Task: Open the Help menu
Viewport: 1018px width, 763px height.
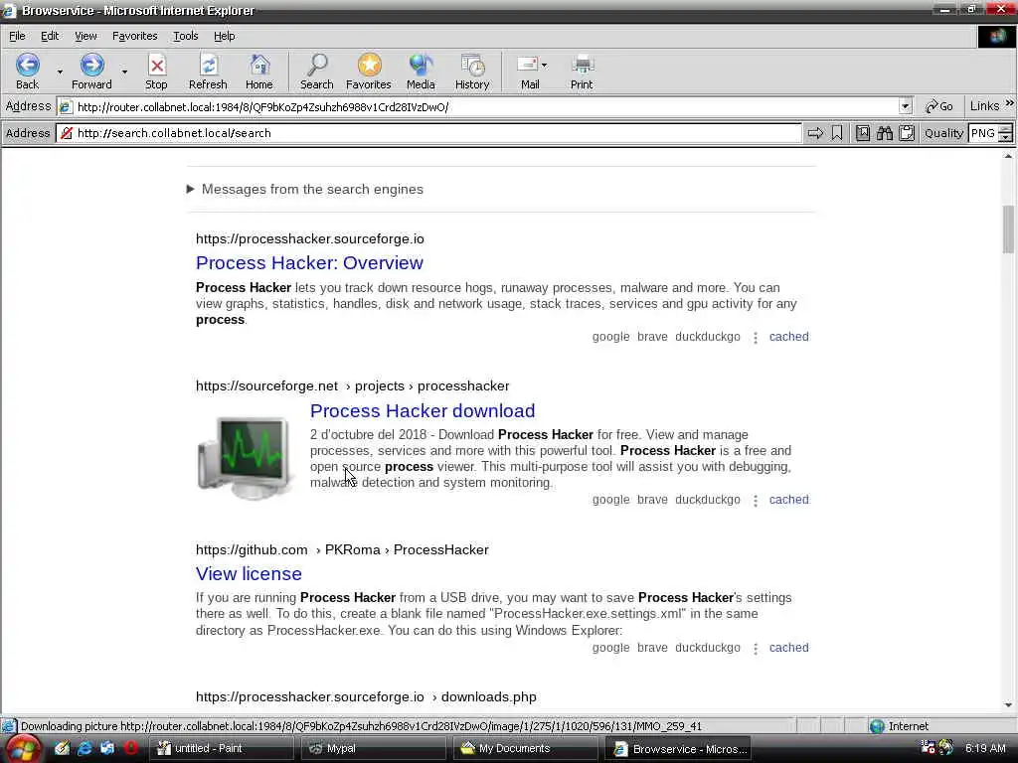Action: tap(224, 37)
